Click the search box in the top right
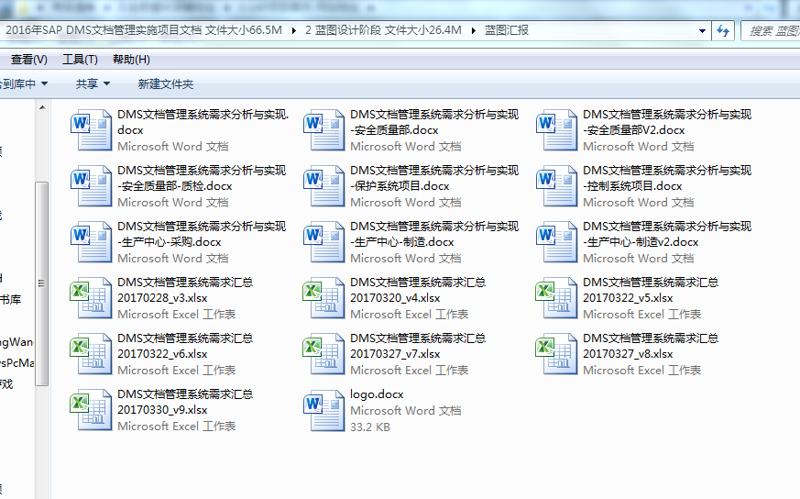Viewport: 800px width, 499px height. [x=772, y=30]
